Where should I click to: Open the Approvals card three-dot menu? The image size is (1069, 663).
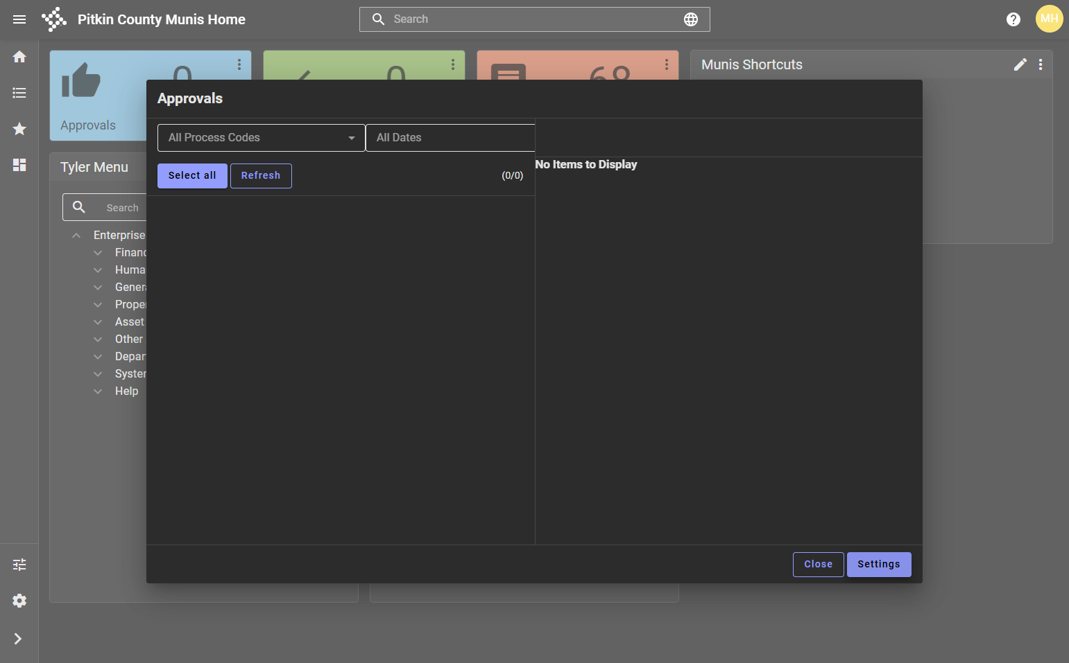[239, 64]
